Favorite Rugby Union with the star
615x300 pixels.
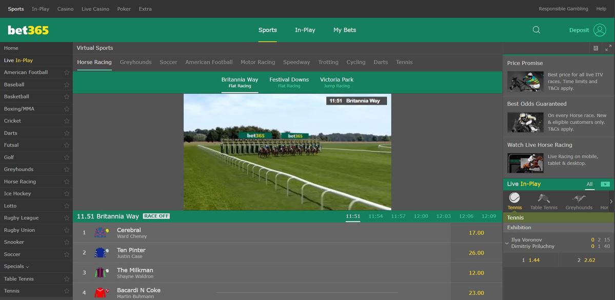[67, 230]
